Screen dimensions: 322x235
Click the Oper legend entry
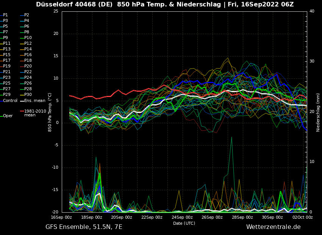pyautogui.click(x=8, y=116)
